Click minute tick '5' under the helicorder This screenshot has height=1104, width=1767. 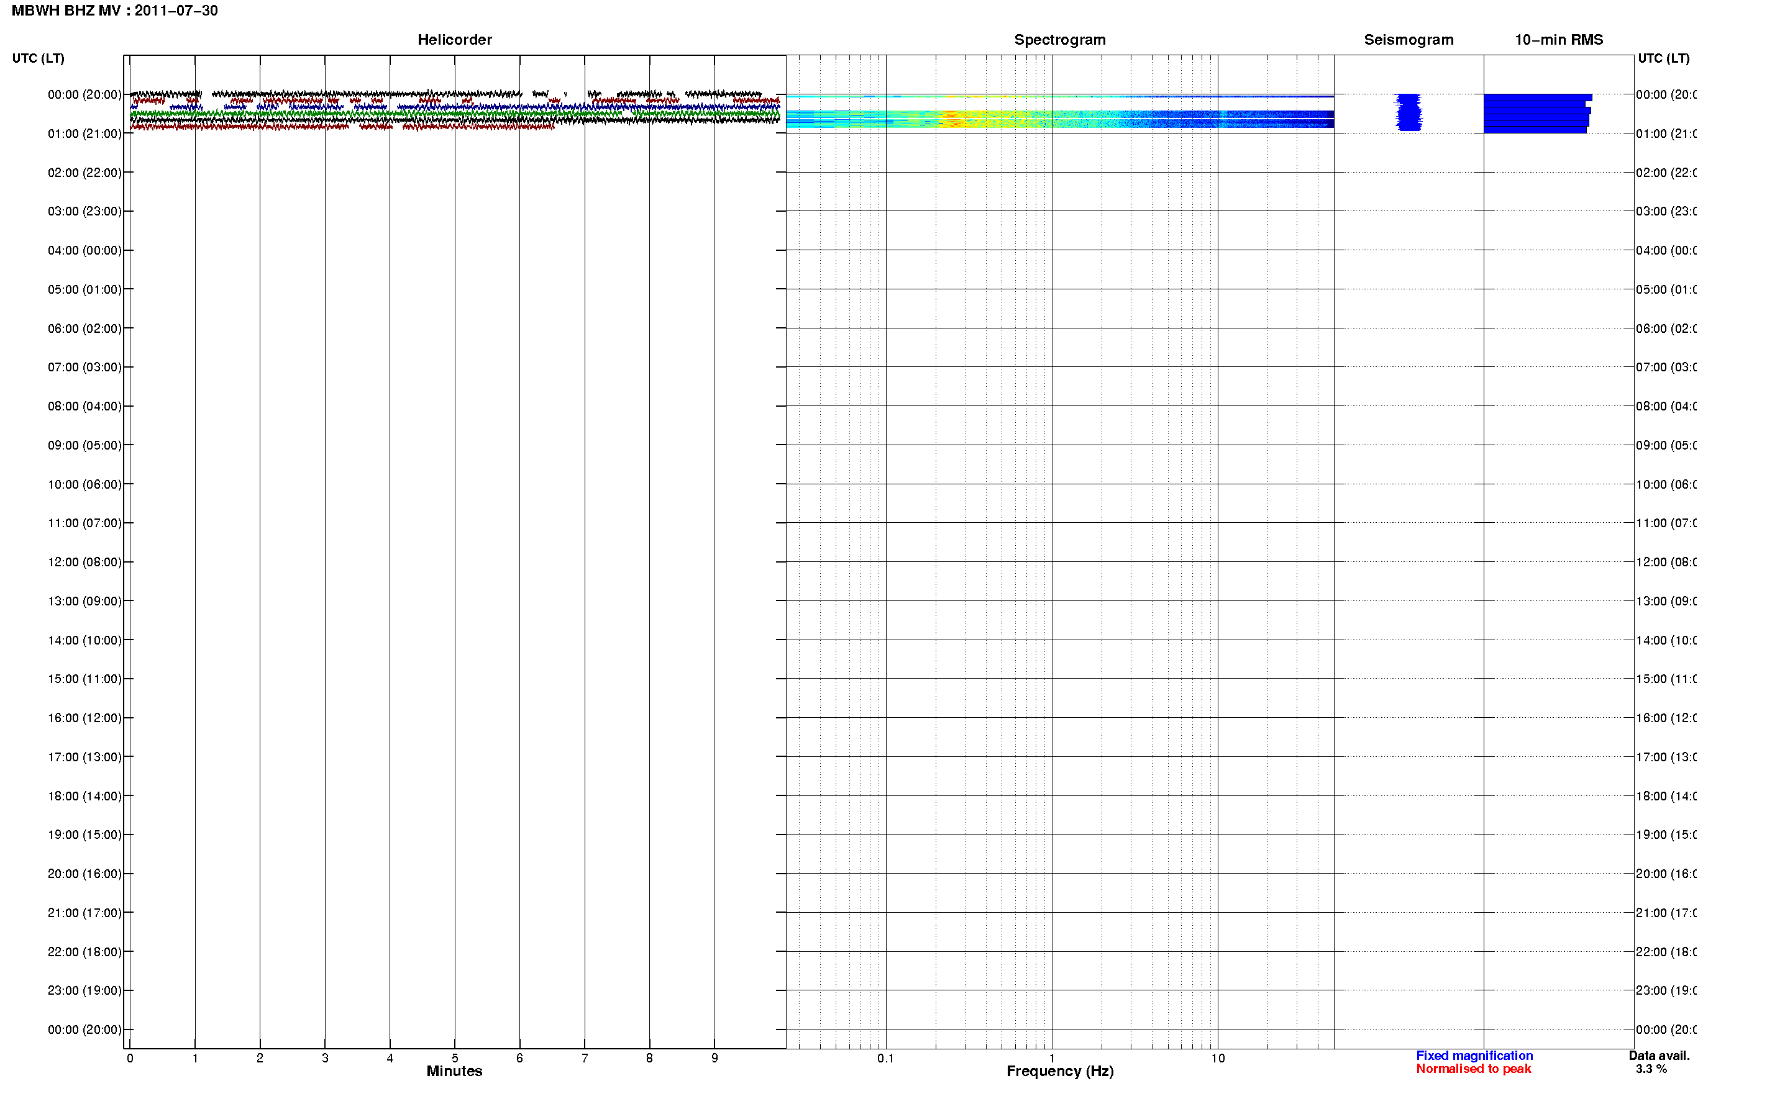[455, 1058]
